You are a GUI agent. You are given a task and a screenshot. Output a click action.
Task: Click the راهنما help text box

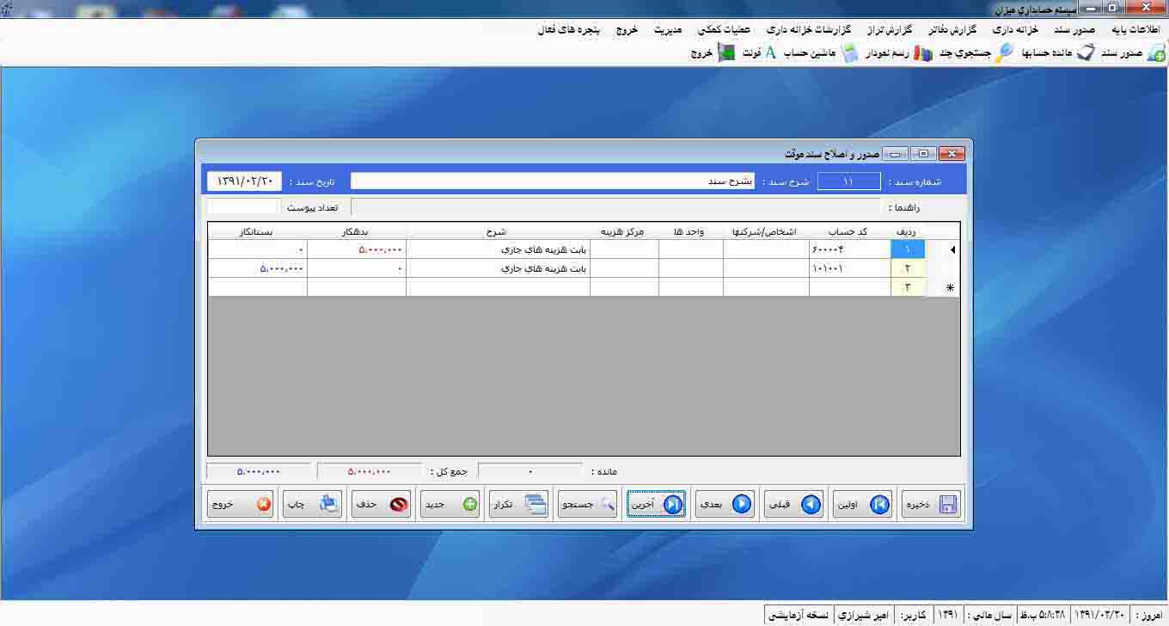[x=616, y=207]
